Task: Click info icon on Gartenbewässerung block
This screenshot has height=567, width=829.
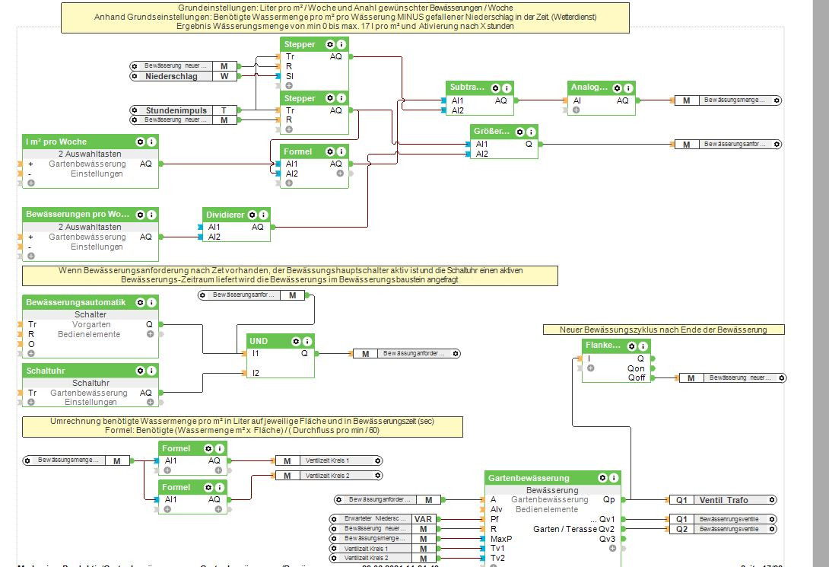Action: [614, 478]
